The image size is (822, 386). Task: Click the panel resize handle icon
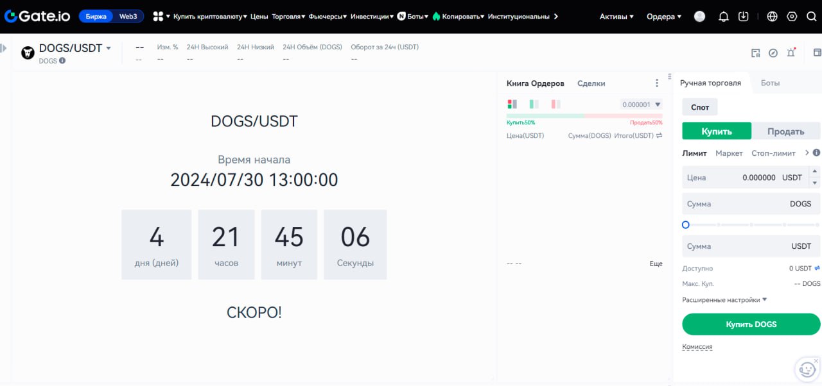coord(669,77)
